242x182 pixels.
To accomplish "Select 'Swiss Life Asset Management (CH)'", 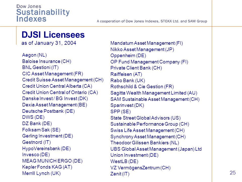I will [147, 130].
